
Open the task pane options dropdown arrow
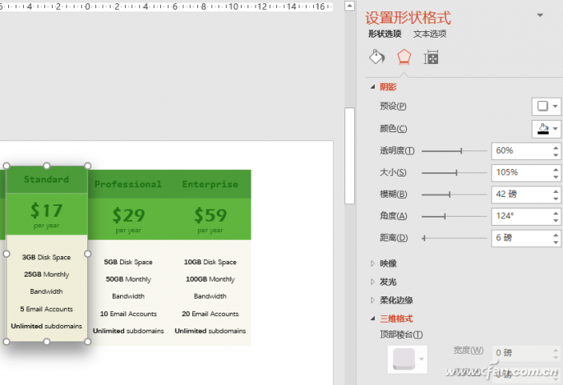540,15
